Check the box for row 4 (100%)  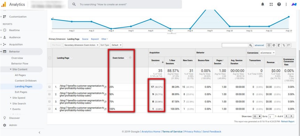coord(49,109)
